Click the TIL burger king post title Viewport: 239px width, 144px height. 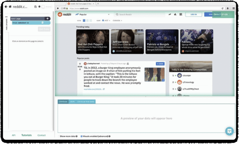click(x=112, y=77)
